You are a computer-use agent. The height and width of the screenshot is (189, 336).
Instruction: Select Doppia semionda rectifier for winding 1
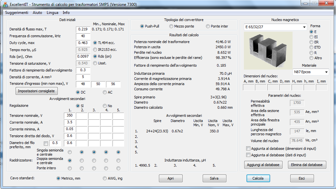tap(70, 161)
